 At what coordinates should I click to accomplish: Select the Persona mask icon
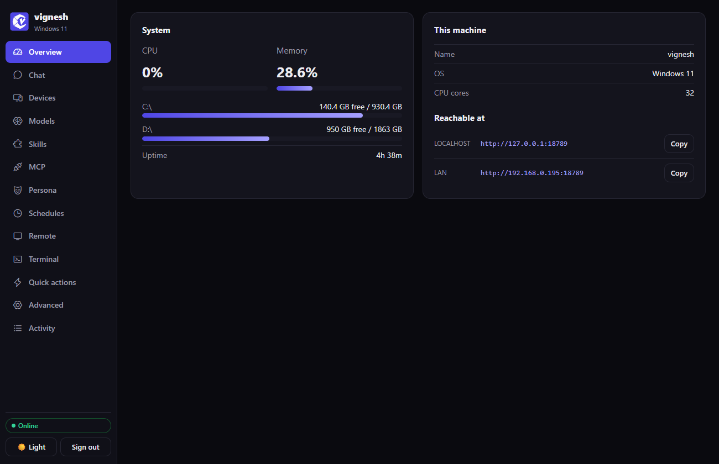click(x=18, y=190)
